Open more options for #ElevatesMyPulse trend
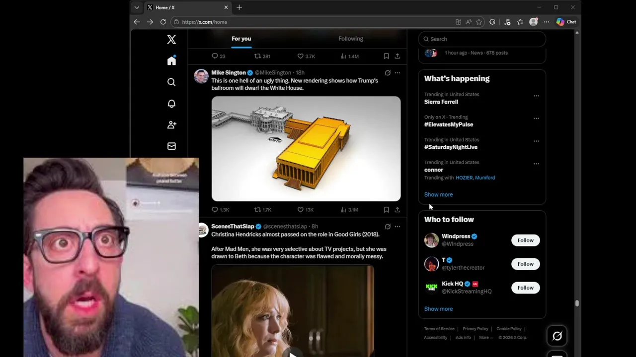The height and width of the screenshot is (357, 636). pyautogui.click(x=536, y=119)
